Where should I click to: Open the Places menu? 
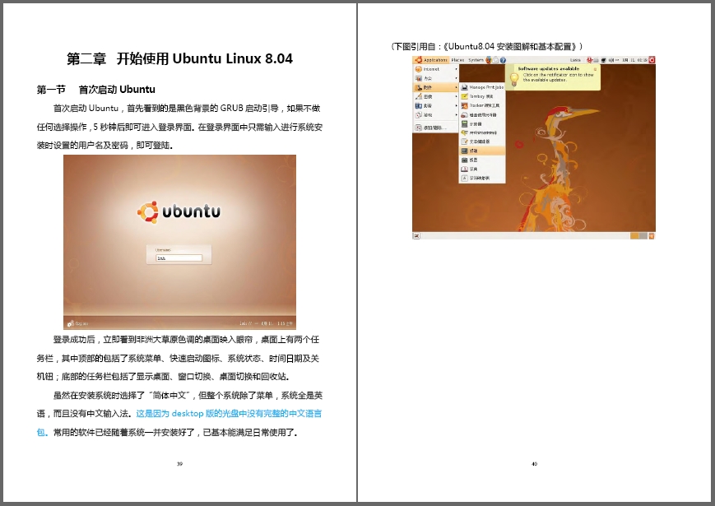pos(457,60)
